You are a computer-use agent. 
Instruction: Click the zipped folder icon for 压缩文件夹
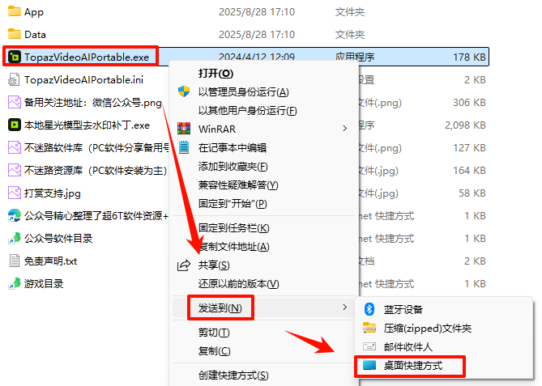click(369, 328)
